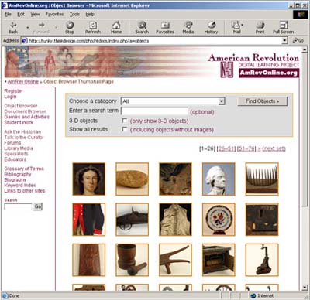
Task: Click the next set link
Action: pyautogui.click(x=274, y=148)
